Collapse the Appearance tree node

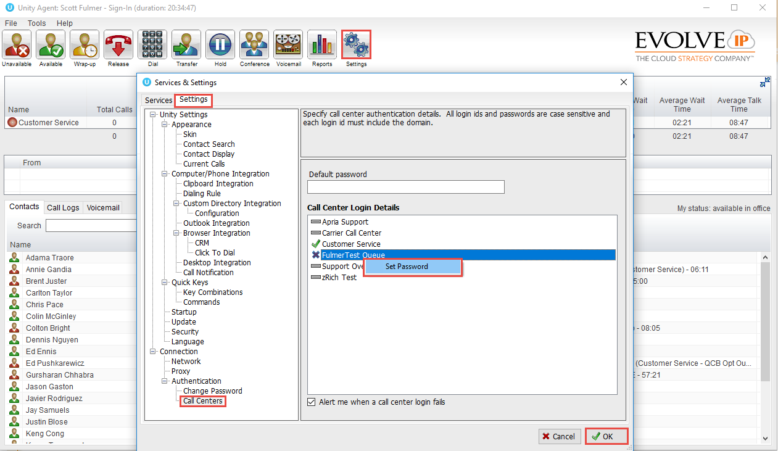(165, 125)
